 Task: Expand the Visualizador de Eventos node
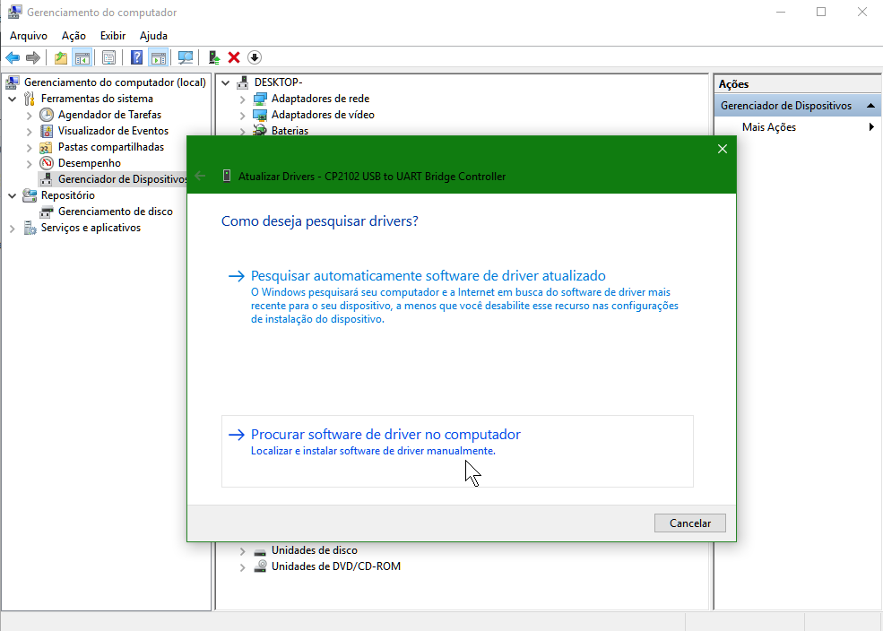pyautogui.click(x=29, y=131)
